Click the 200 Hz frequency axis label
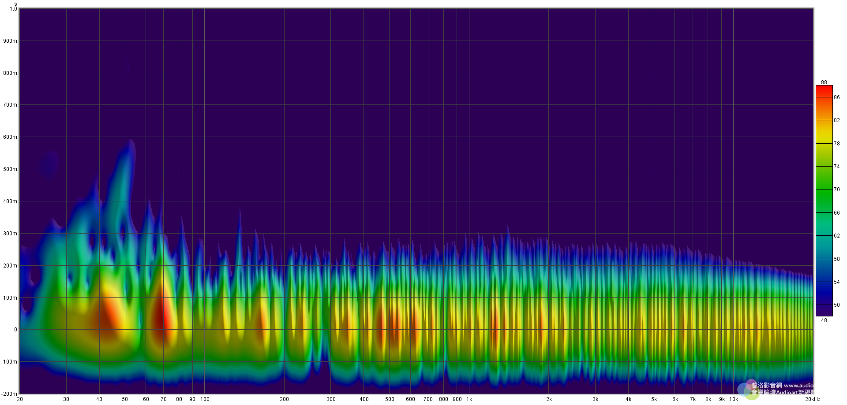Viewport: 847px width, 405px height. [x=284, y=399]
